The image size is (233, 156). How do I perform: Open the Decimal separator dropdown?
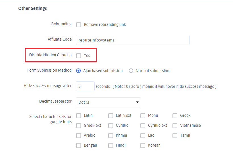pos(108,102)
